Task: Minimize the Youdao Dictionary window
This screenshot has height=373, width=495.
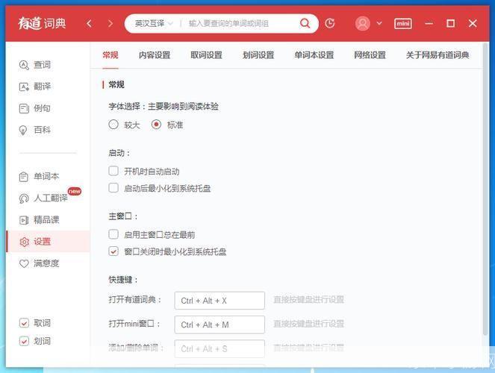Action: [x=429, y=23]
